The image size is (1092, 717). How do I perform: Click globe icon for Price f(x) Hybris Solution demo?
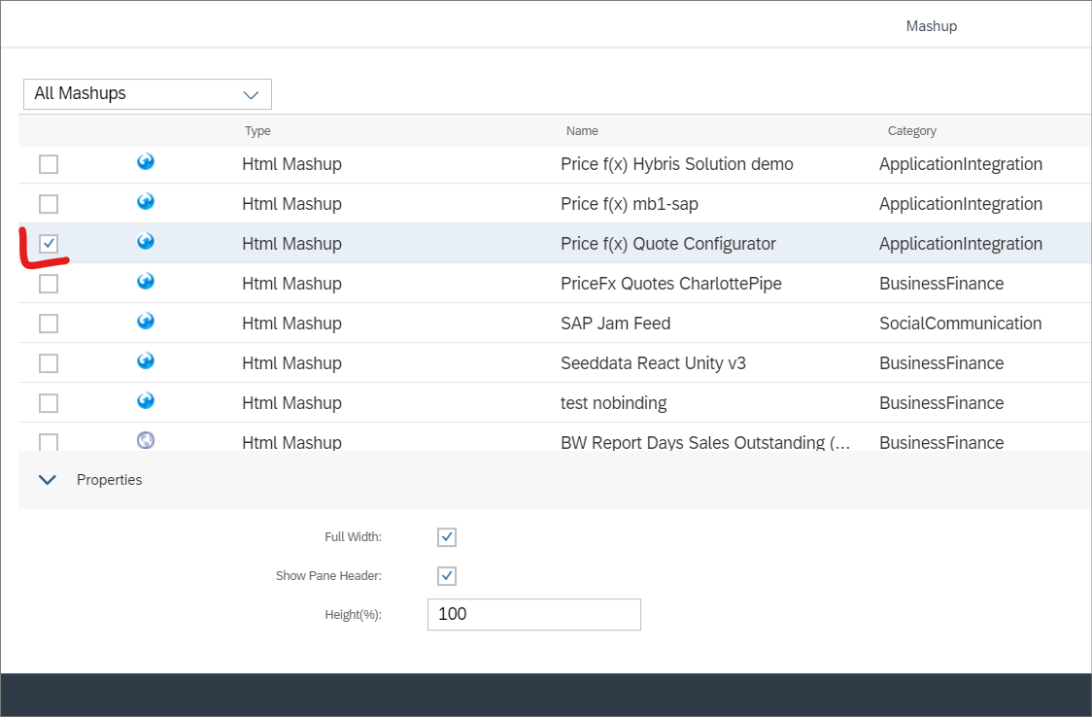coord(146,162)
